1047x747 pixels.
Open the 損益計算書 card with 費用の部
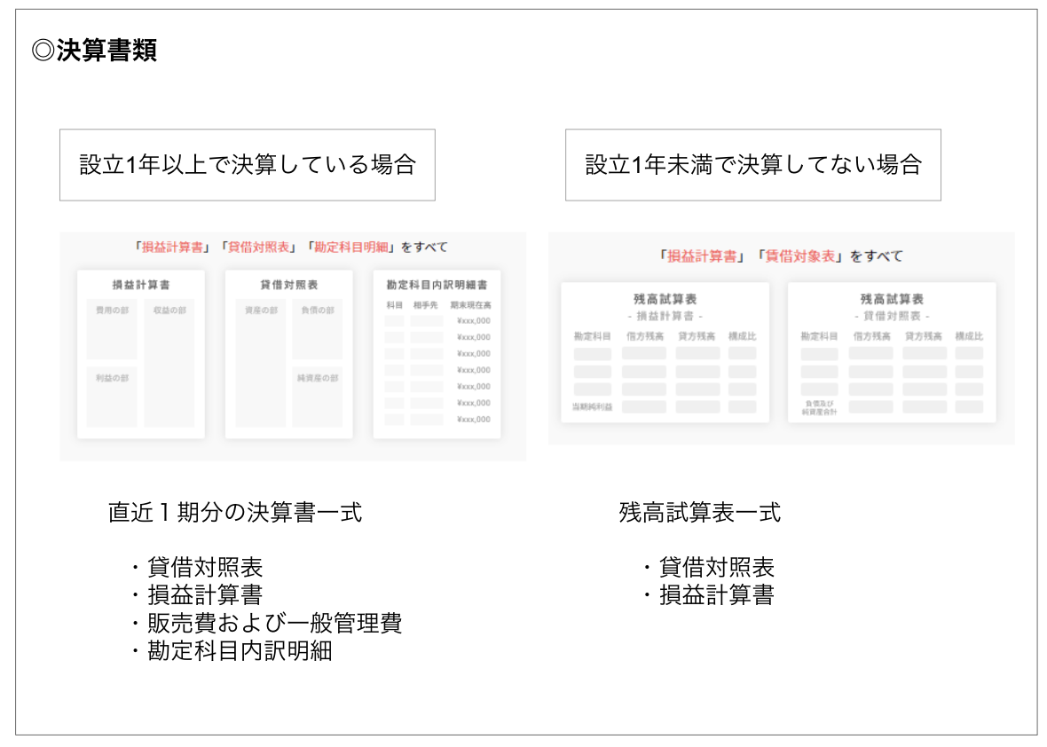pos(141,354)
